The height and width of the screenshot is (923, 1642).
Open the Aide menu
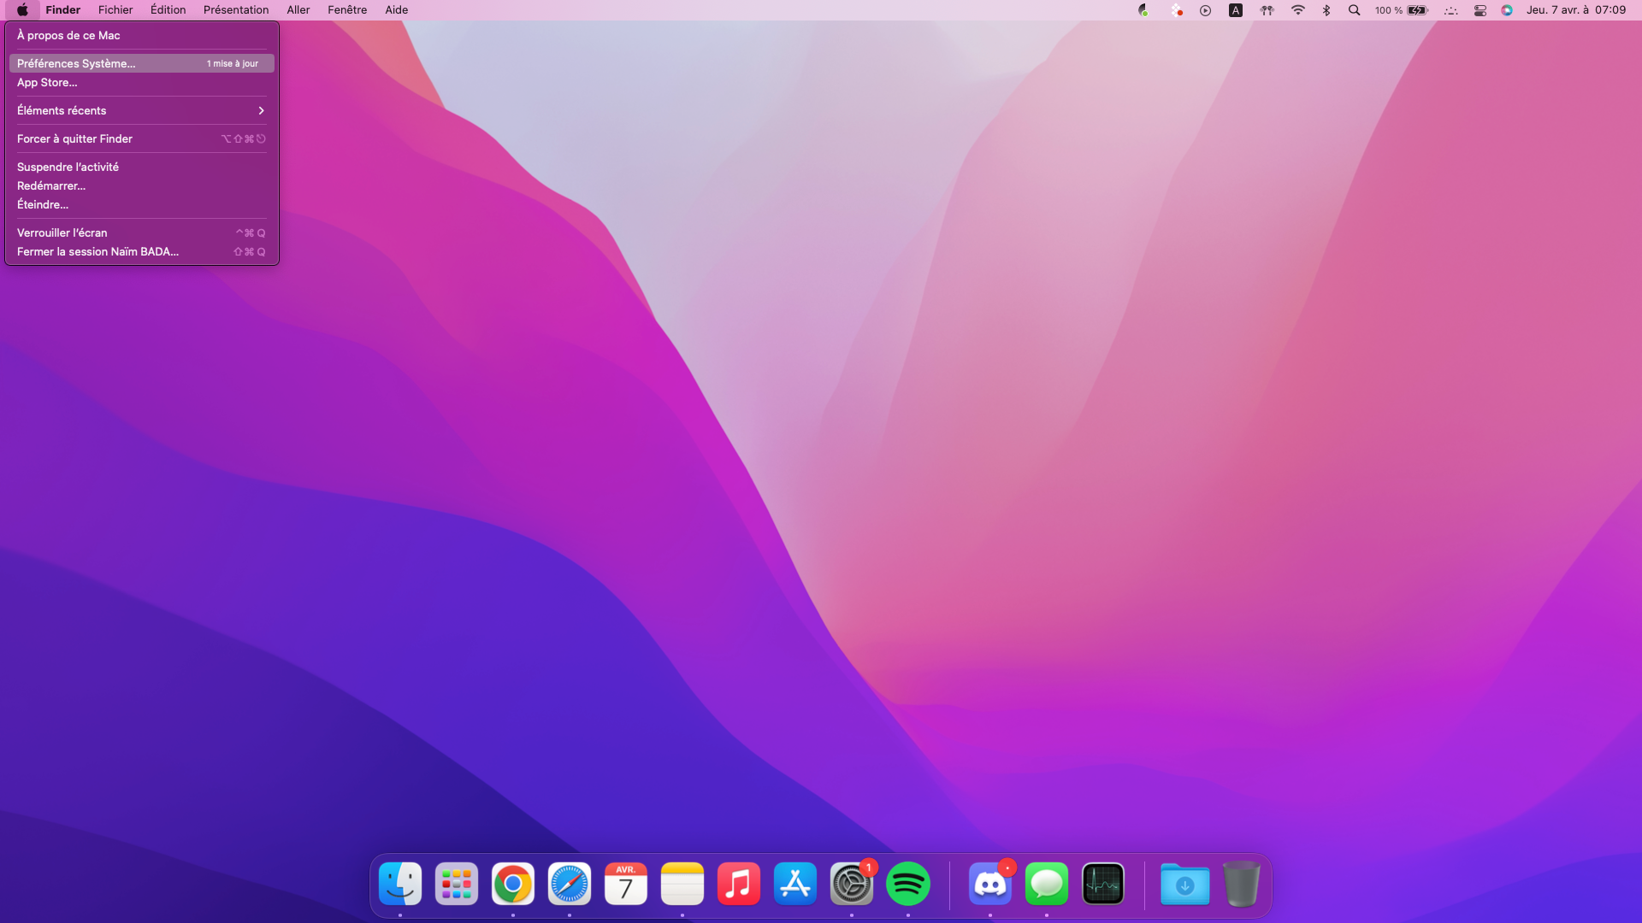(396, 9)
